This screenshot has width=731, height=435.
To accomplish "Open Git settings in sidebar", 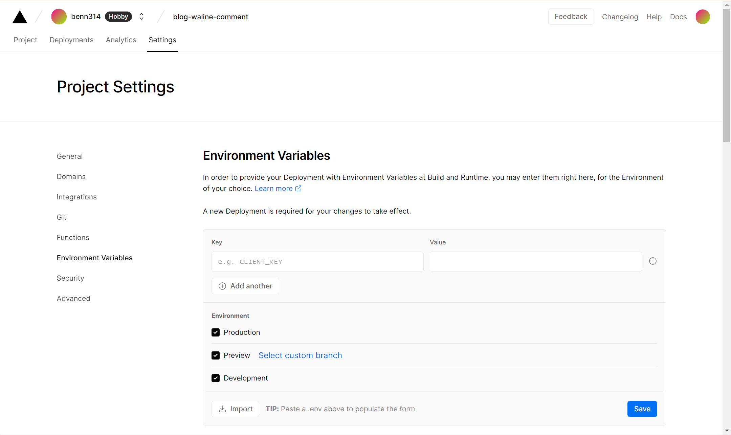I will [x=61, y=217].
